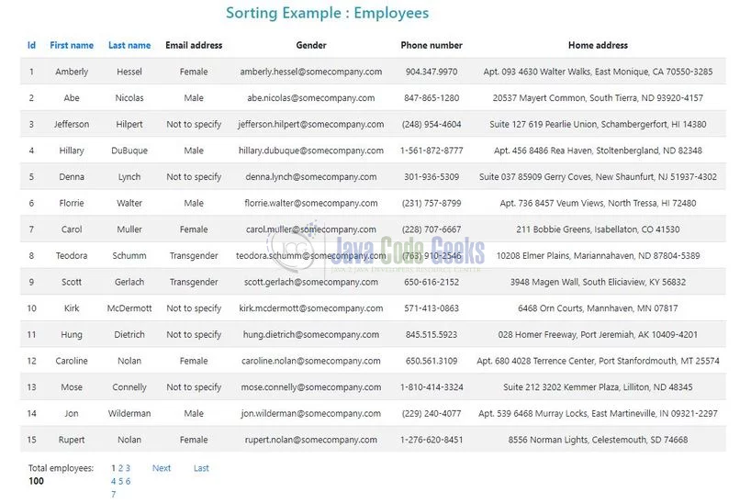
Task: Select first name Mose
Action: (72, 387)
